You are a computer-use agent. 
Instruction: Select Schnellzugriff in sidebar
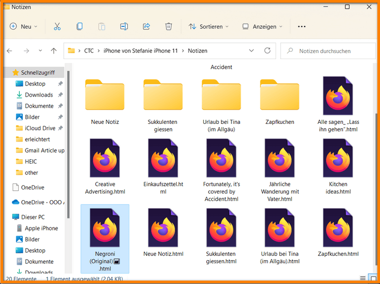click(x=34, y=72)
